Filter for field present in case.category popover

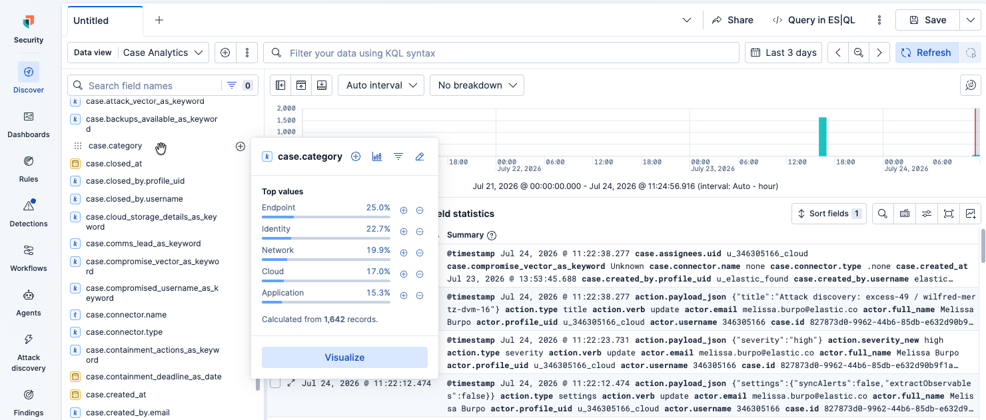(398, 156)
